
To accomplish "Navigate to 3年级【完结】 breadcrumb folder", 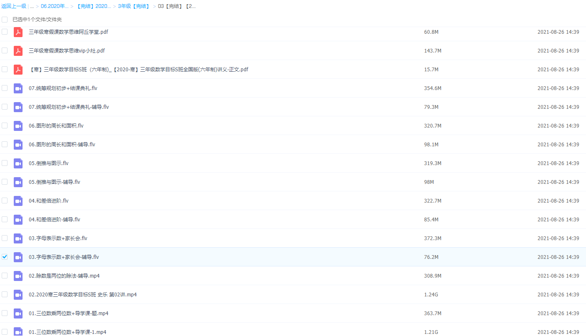I will (133, 6).
